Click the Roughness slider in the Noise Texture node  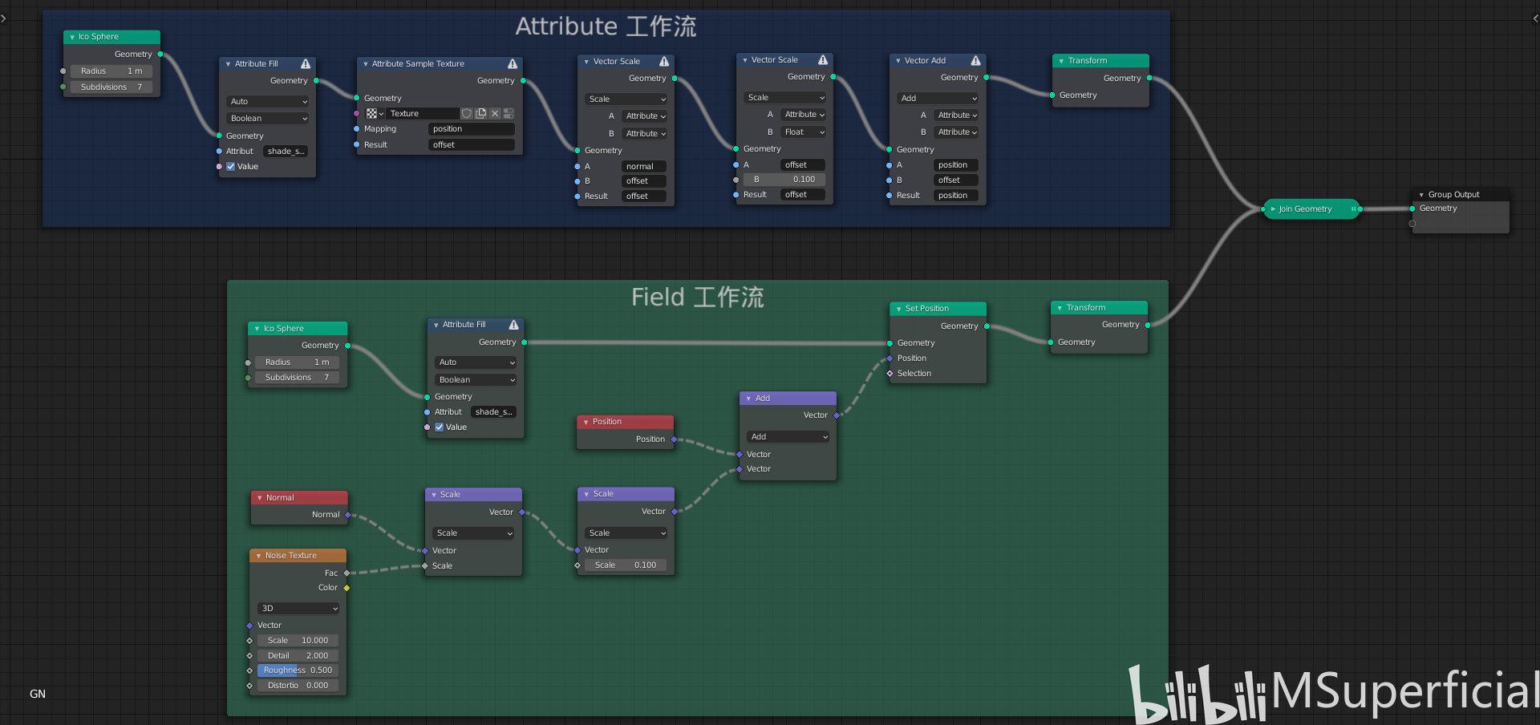point(298,670)
